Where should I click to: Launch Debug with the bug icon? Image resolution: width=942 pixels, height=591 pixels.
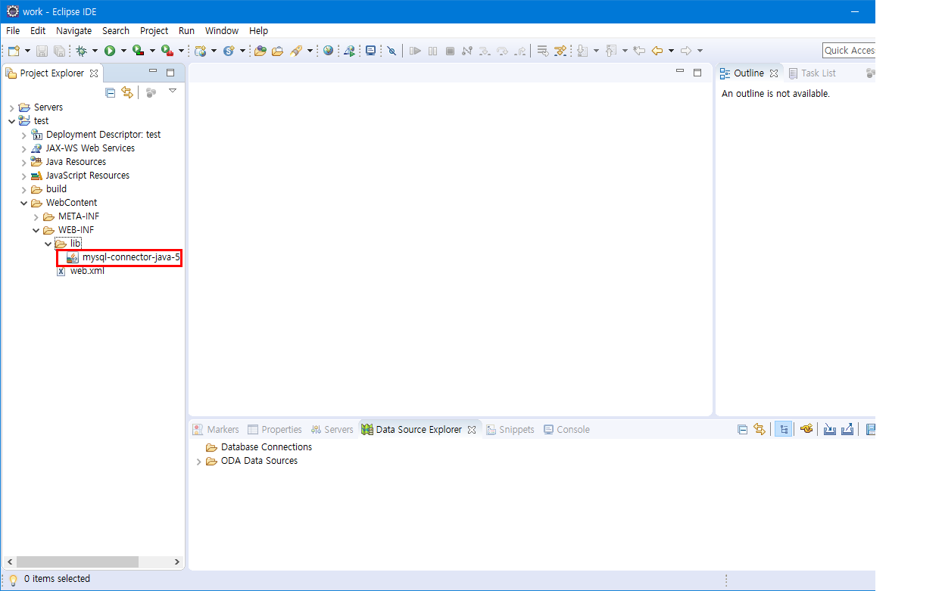point(81,51)
